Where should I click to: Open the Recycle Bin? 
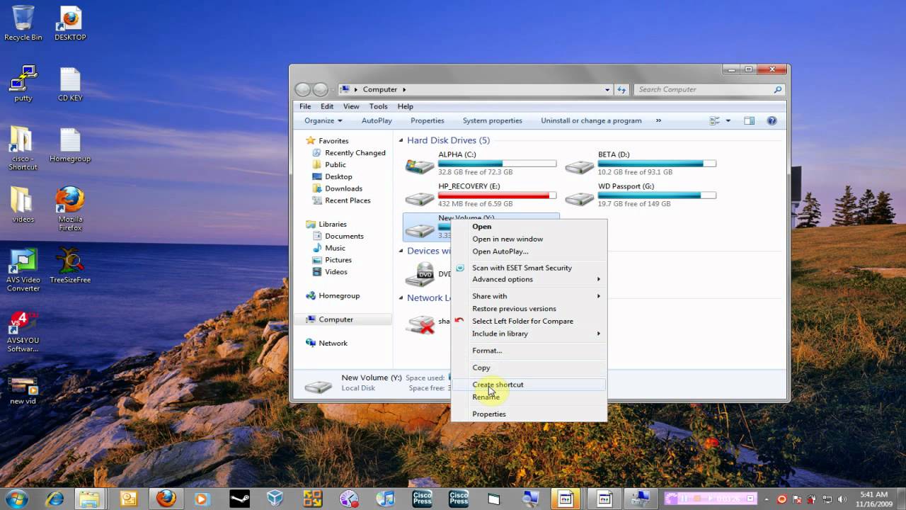tap(22, 18)
